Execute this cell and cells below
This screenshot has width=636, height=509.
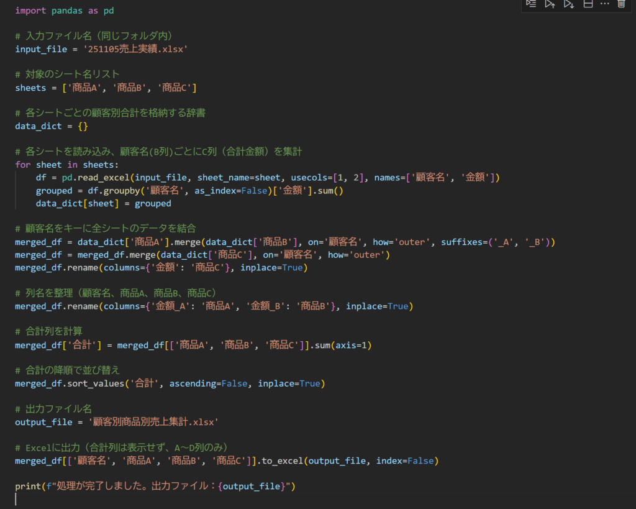click(x=568, y=4)
